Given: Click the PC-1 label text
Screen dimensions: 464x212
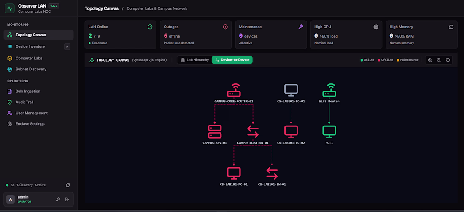Looking at the screenshot, I should [x=329, y=143].
